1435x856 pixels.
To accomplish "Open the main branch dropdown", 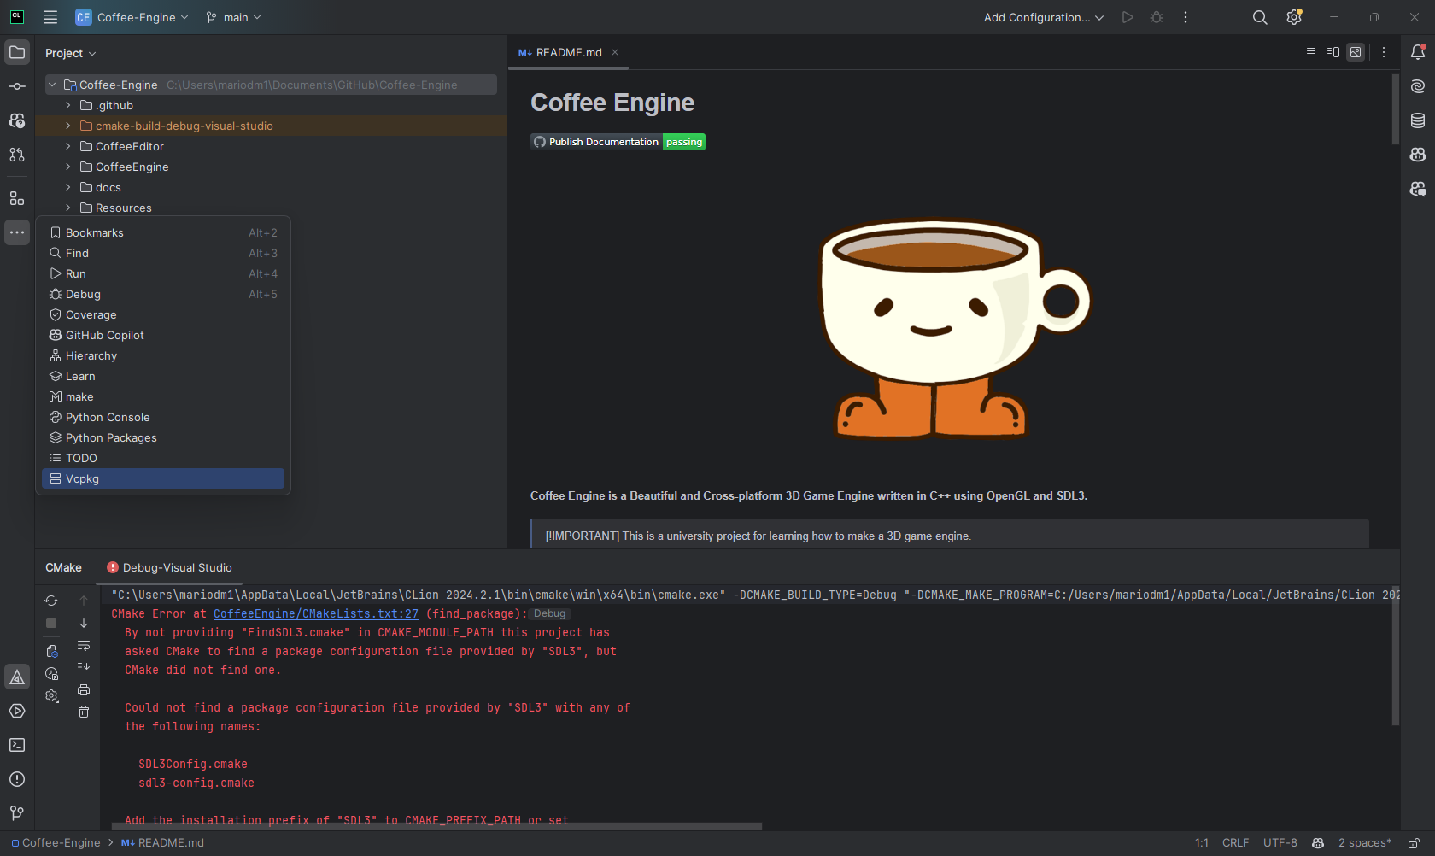I will pyautogui.click(x=233, y=17).
